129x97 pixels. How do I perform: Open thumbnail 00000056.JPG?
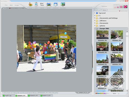coord(102,35)
